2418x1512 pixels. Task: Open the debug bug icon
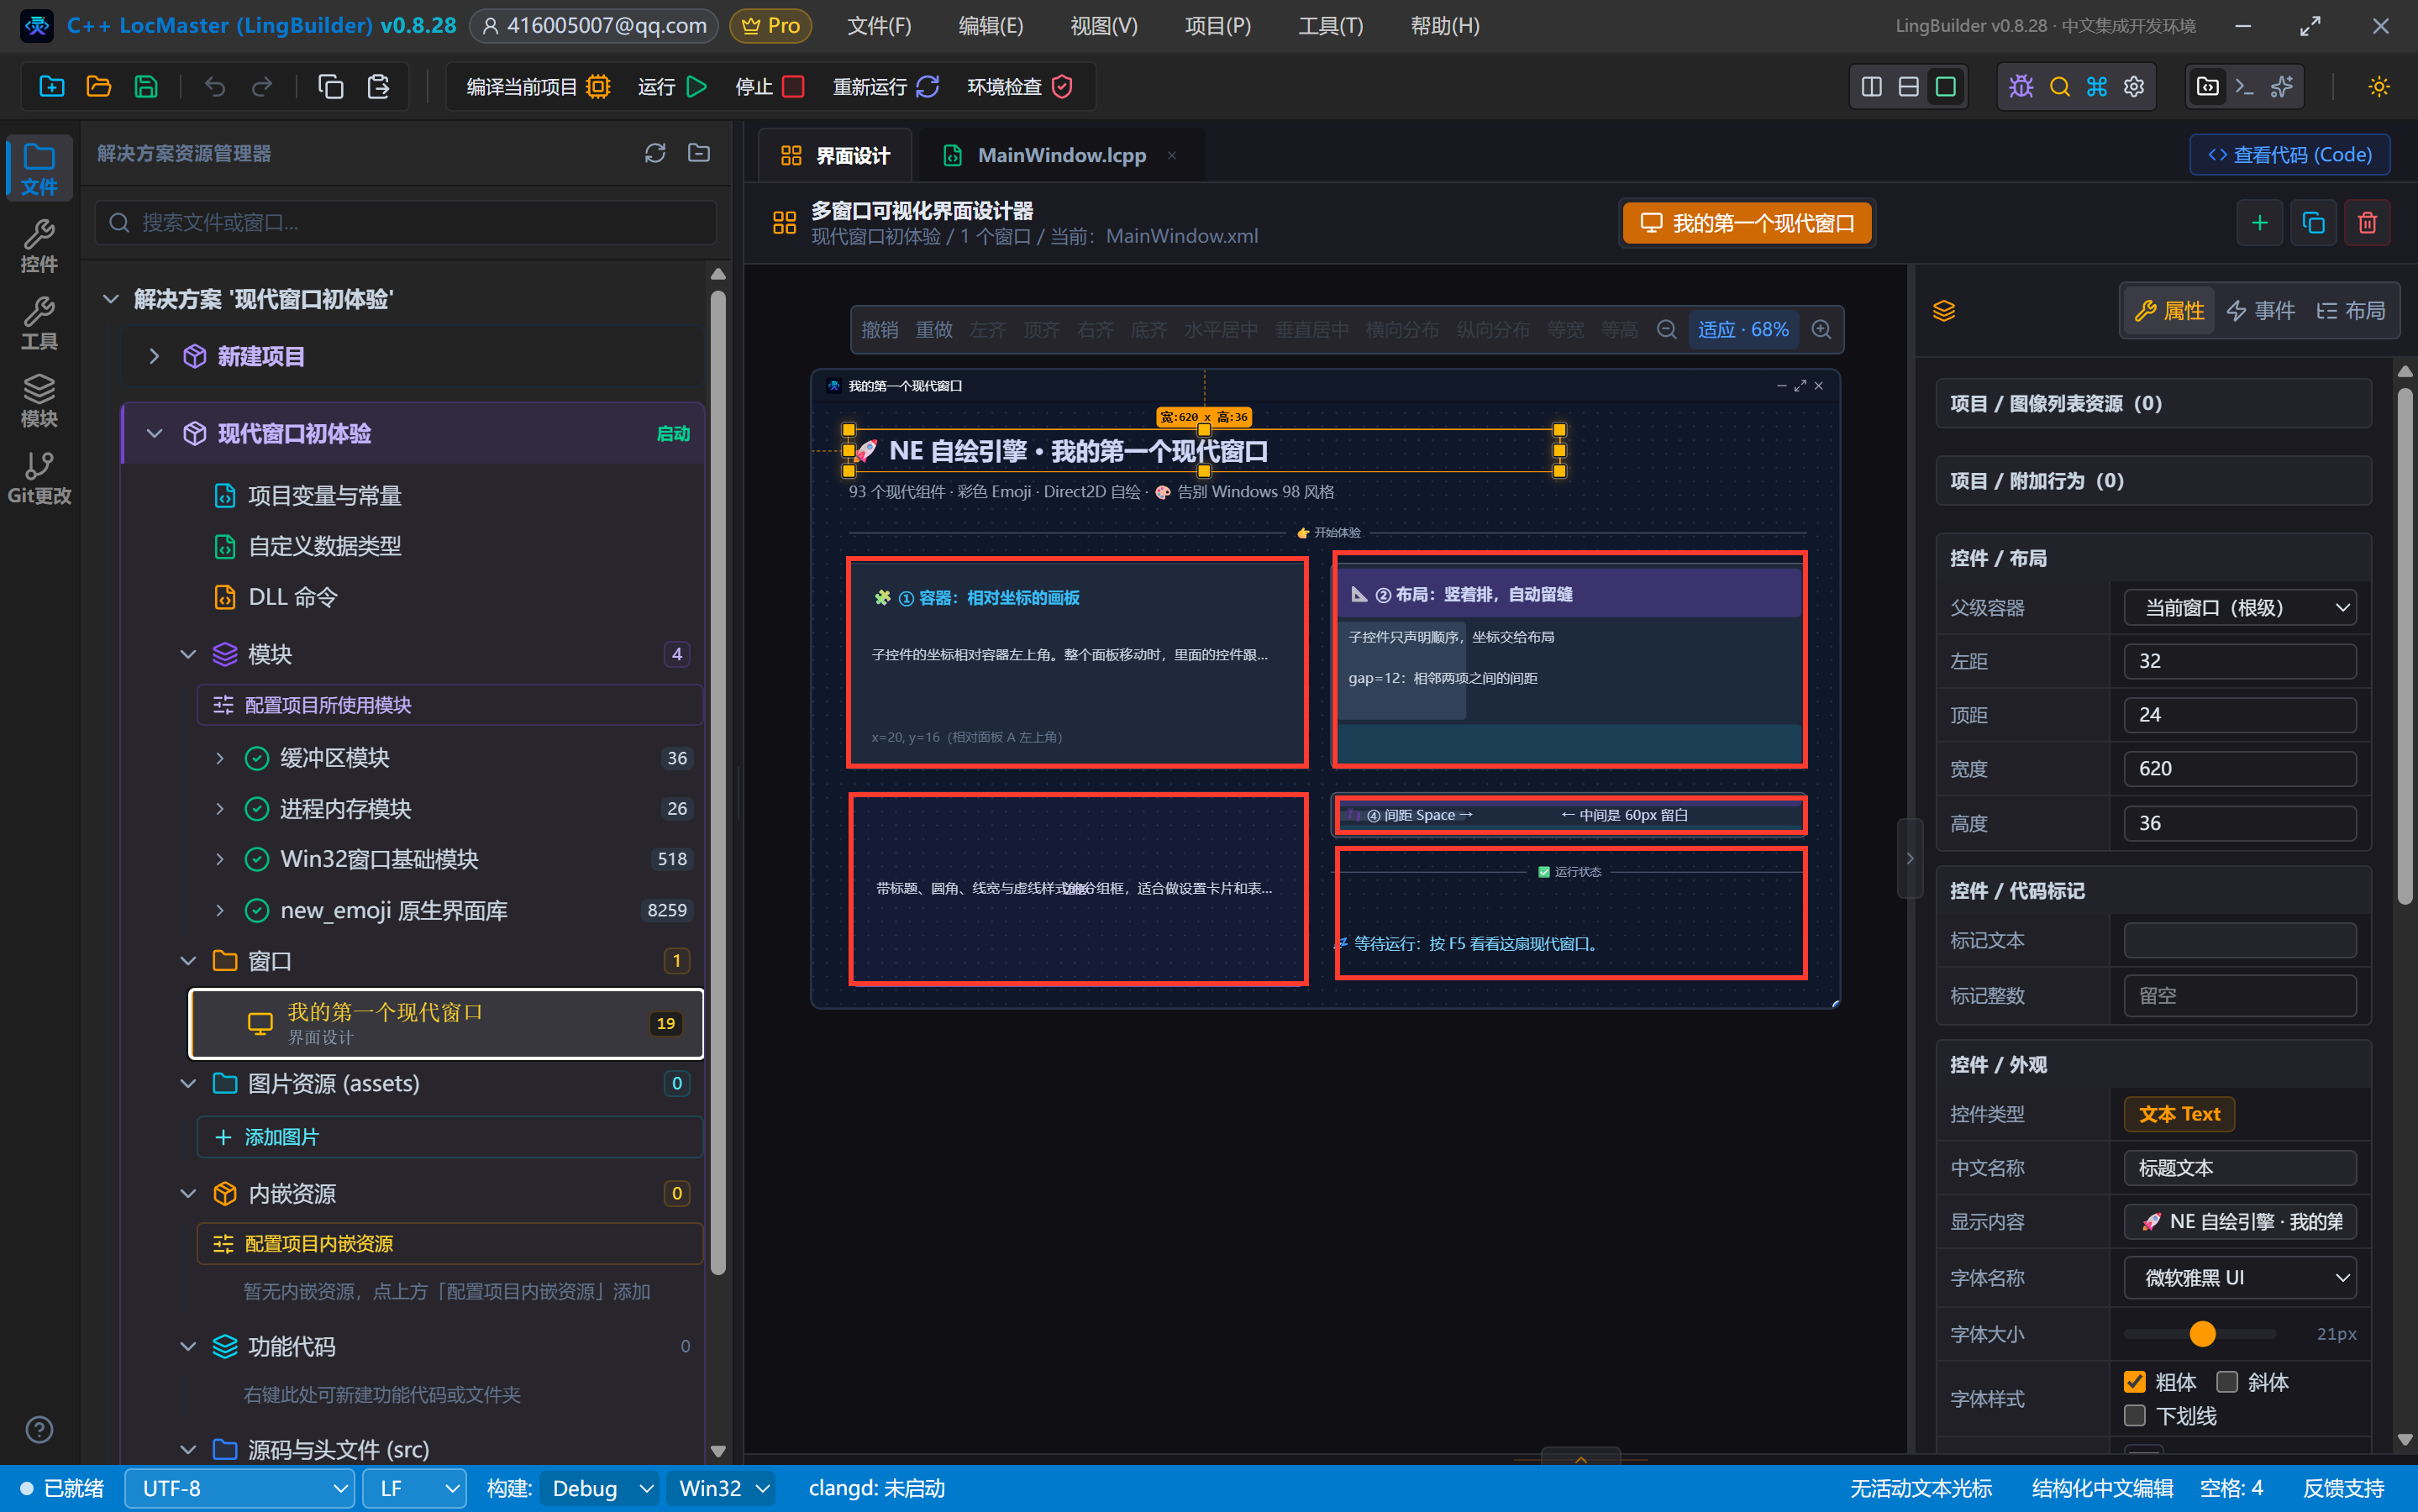tap(2021, 87)
